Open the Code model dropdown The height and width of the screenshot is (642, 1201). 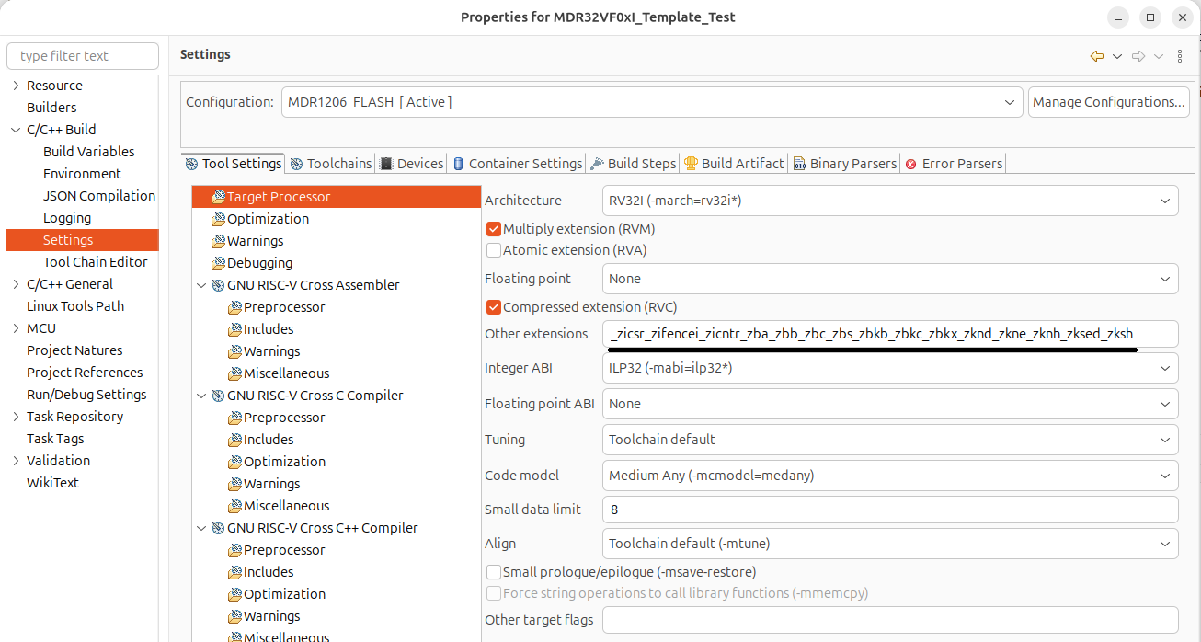pos(890,476)
